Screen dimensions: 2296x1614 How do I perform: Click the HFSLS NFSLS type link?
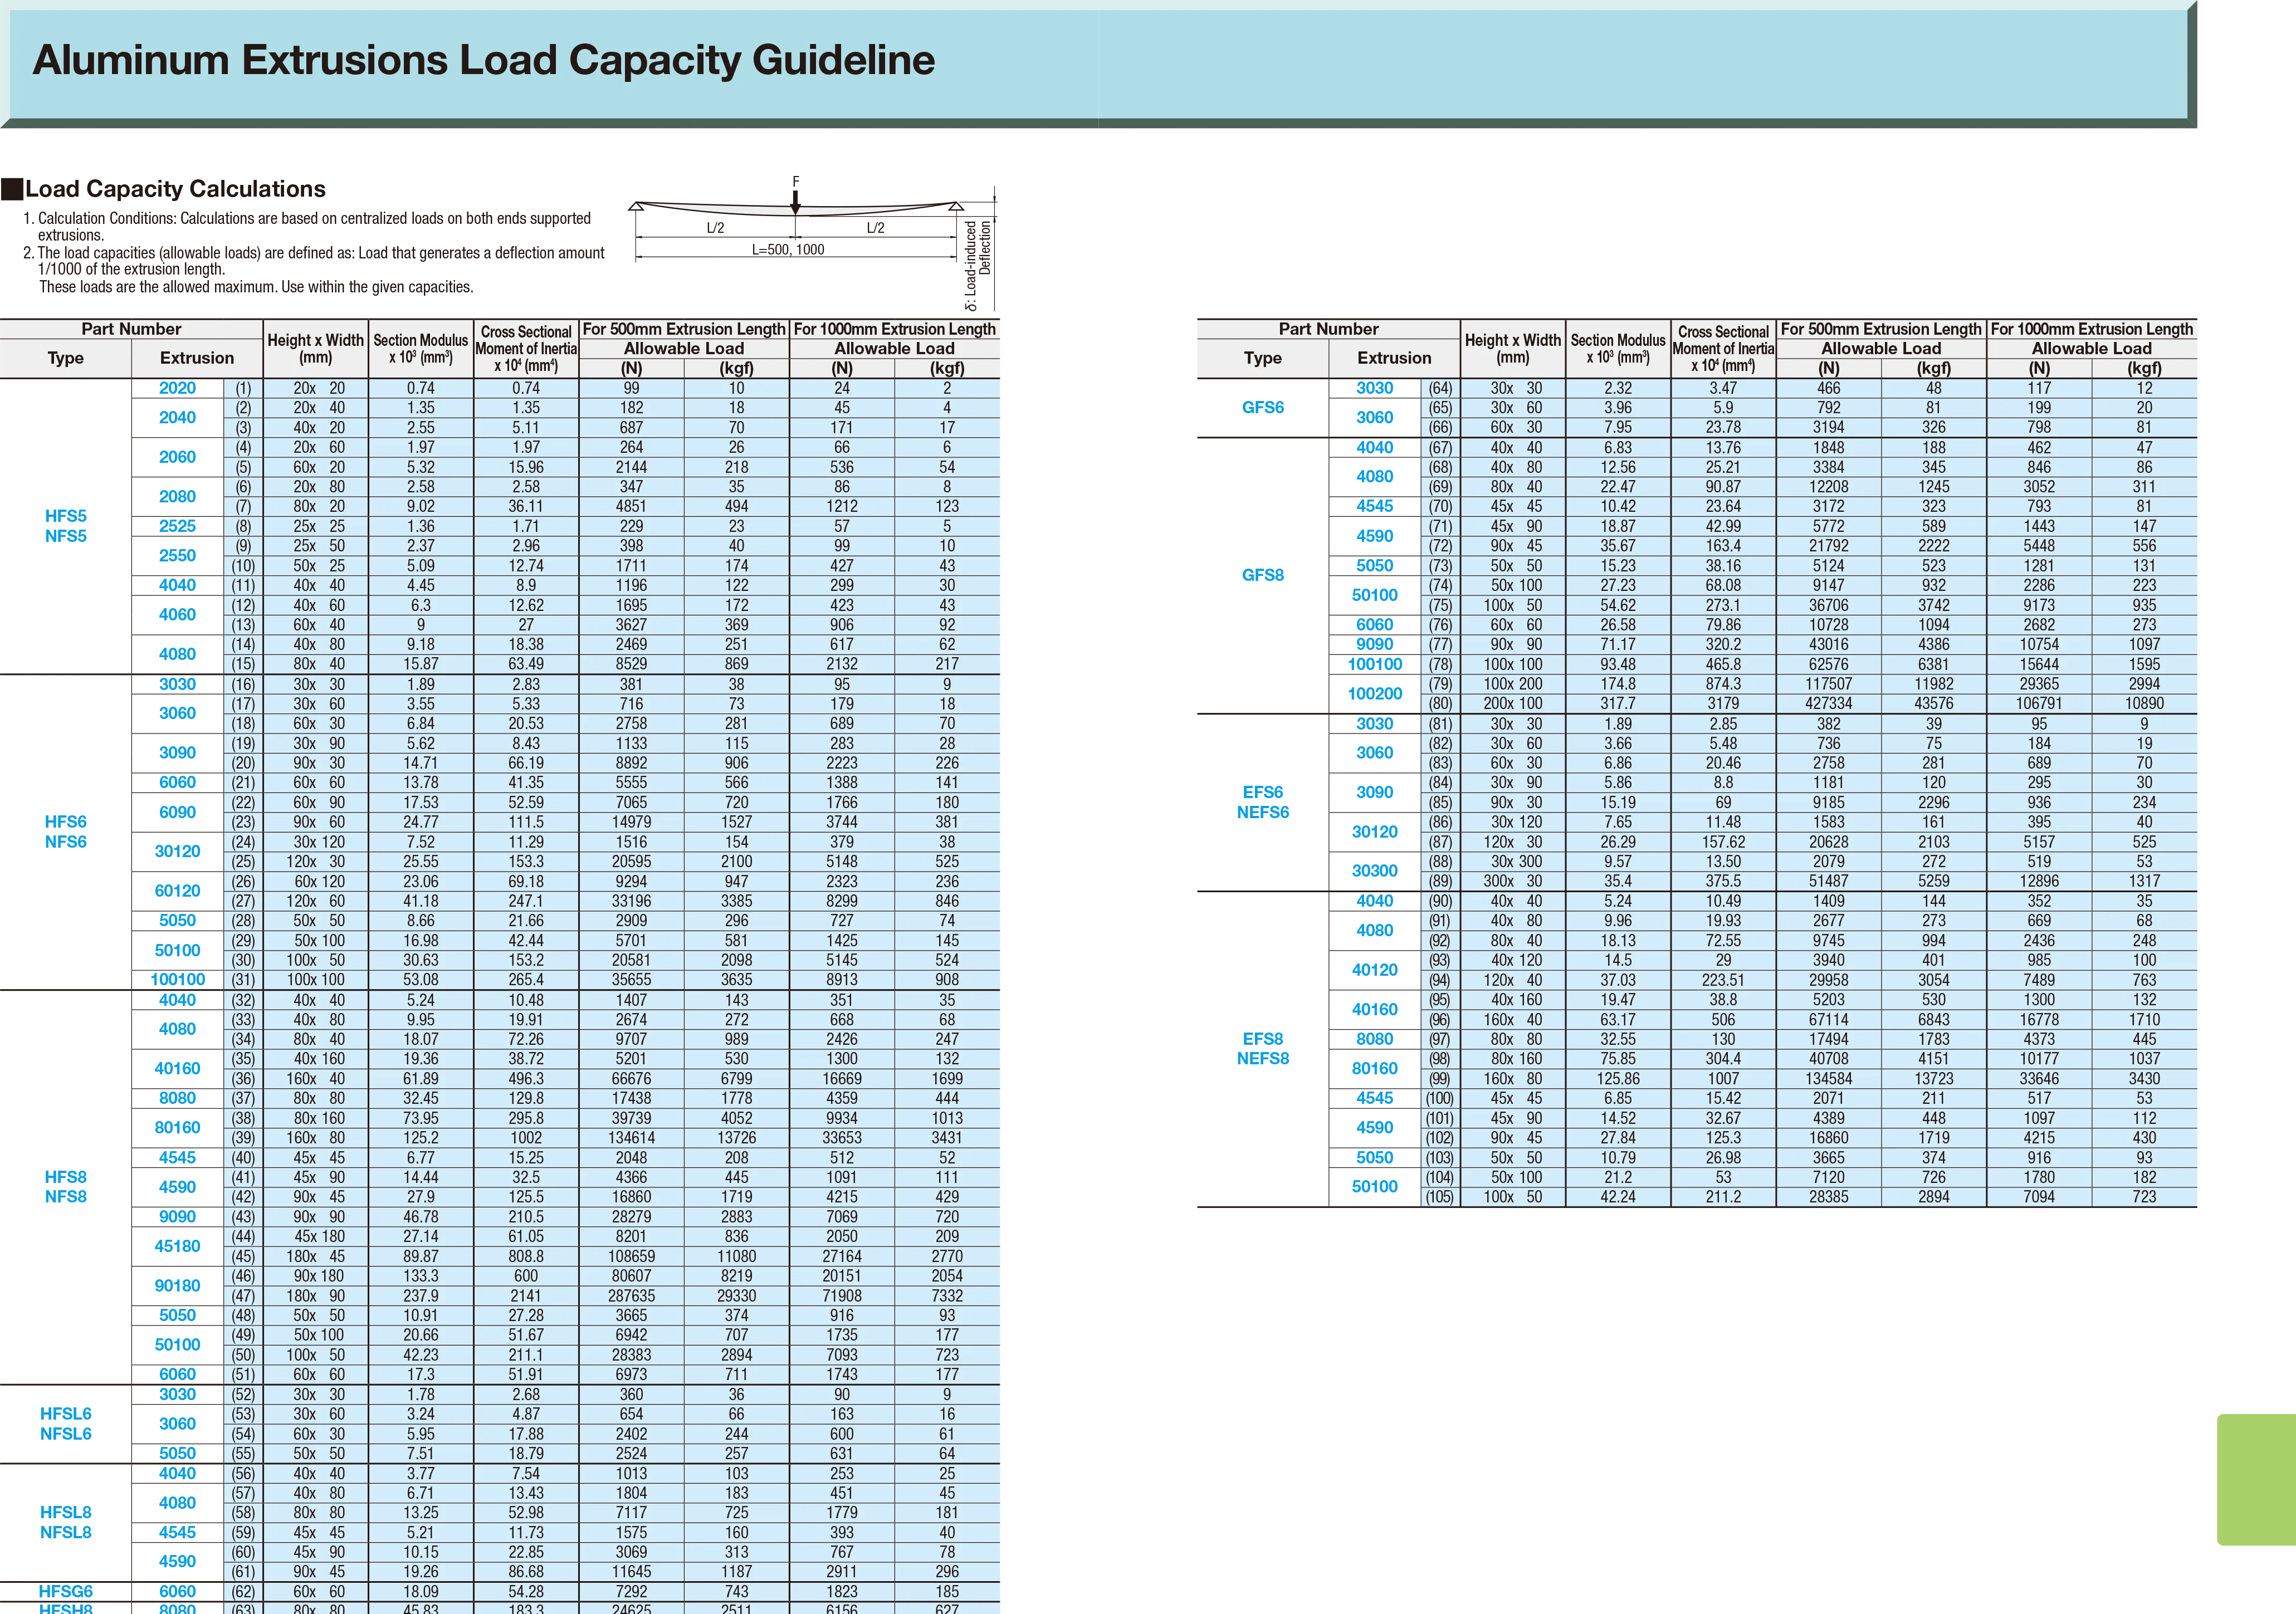[66, 1424]
